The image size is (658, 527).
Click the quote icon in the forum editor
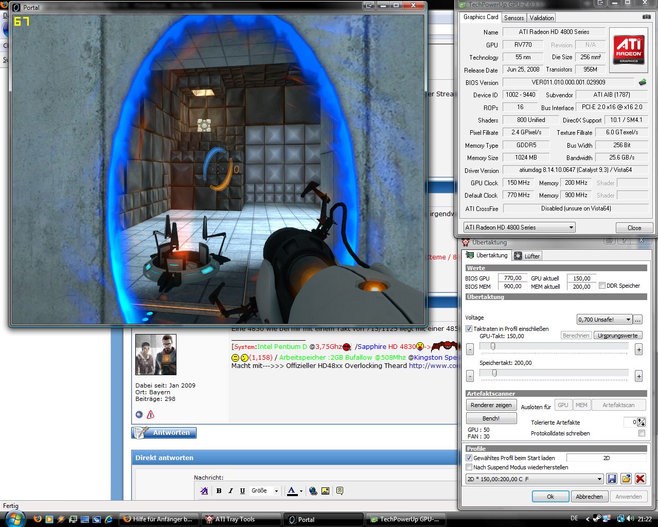pyautogui.click(x=340, y=491)
